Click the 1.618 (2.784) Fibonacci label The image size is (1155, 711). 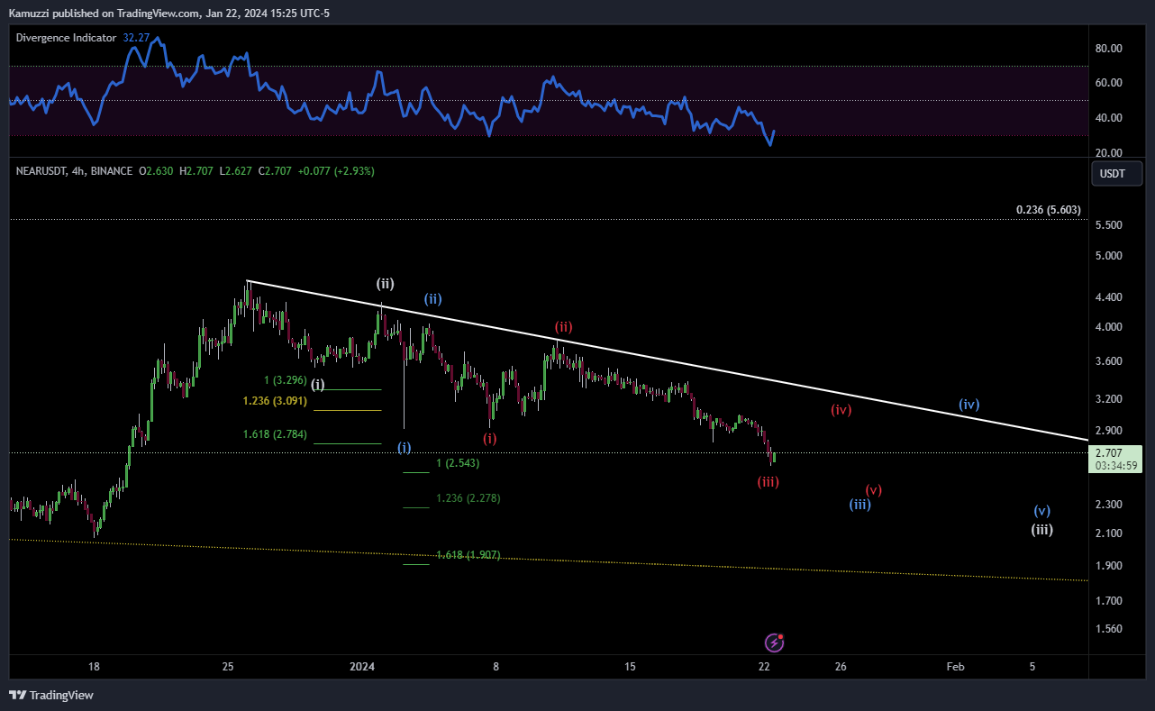point(275,434)
